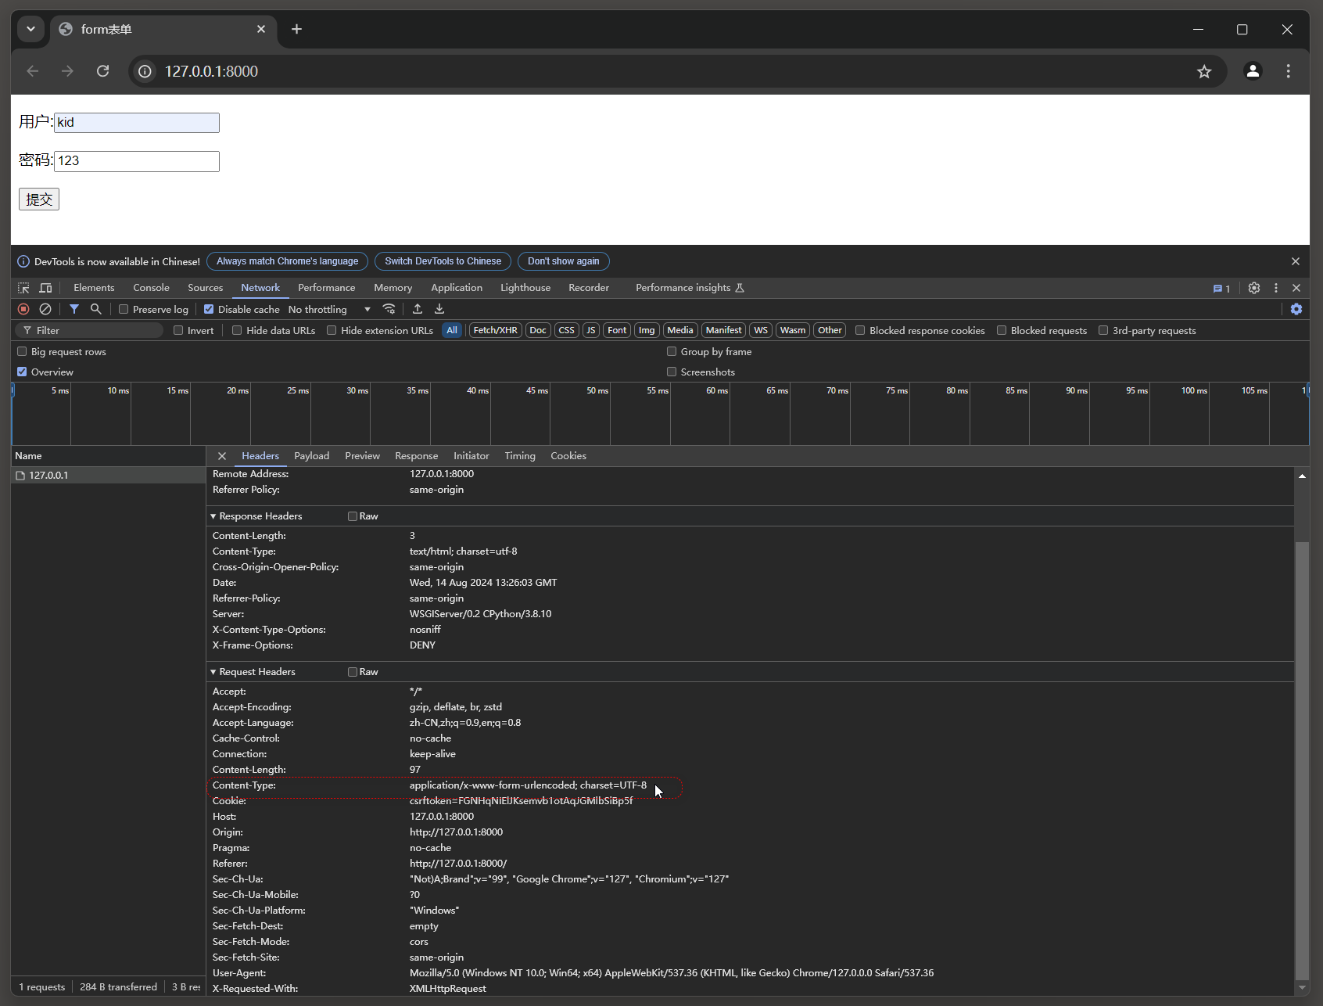
Task: Dismiss the DevTools language infobar
Action: (x=1296, y=261)
